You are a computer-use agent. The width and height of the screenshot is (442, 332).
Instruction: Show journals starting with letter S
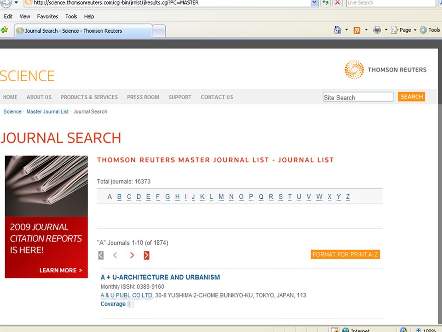point(280,197)
